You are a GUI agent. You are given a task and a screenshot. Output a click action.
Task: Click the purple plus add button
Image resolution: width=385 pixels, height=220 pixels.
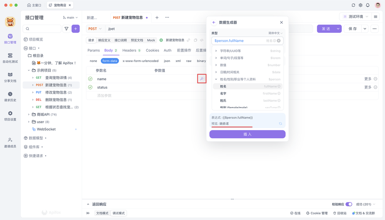pyautogui.click(x=75, y=29)
